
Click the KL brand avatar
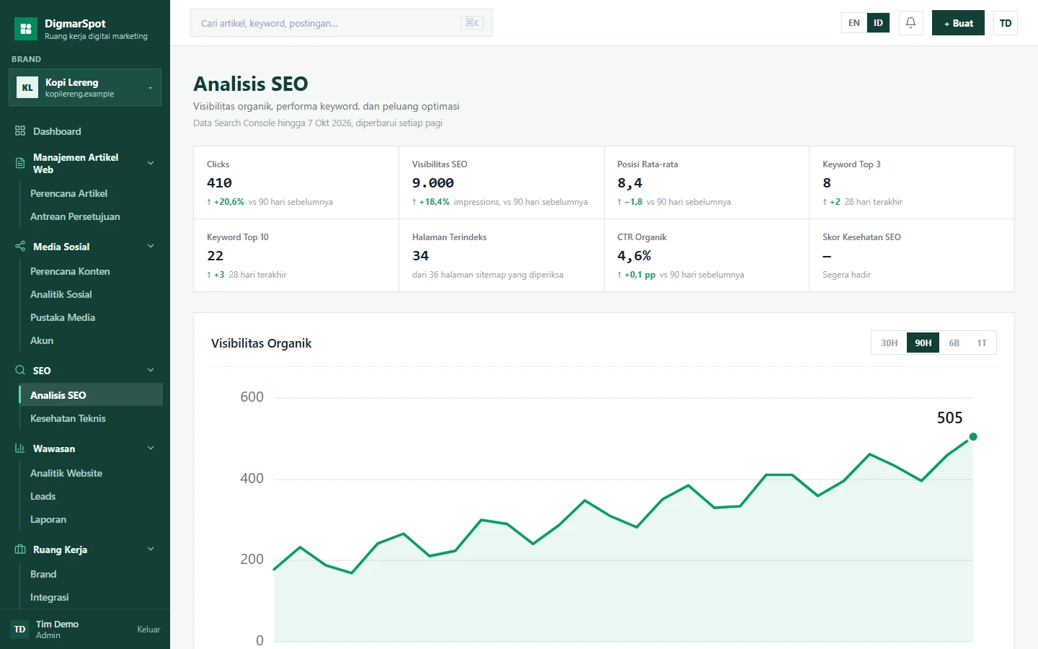point(27,87)
